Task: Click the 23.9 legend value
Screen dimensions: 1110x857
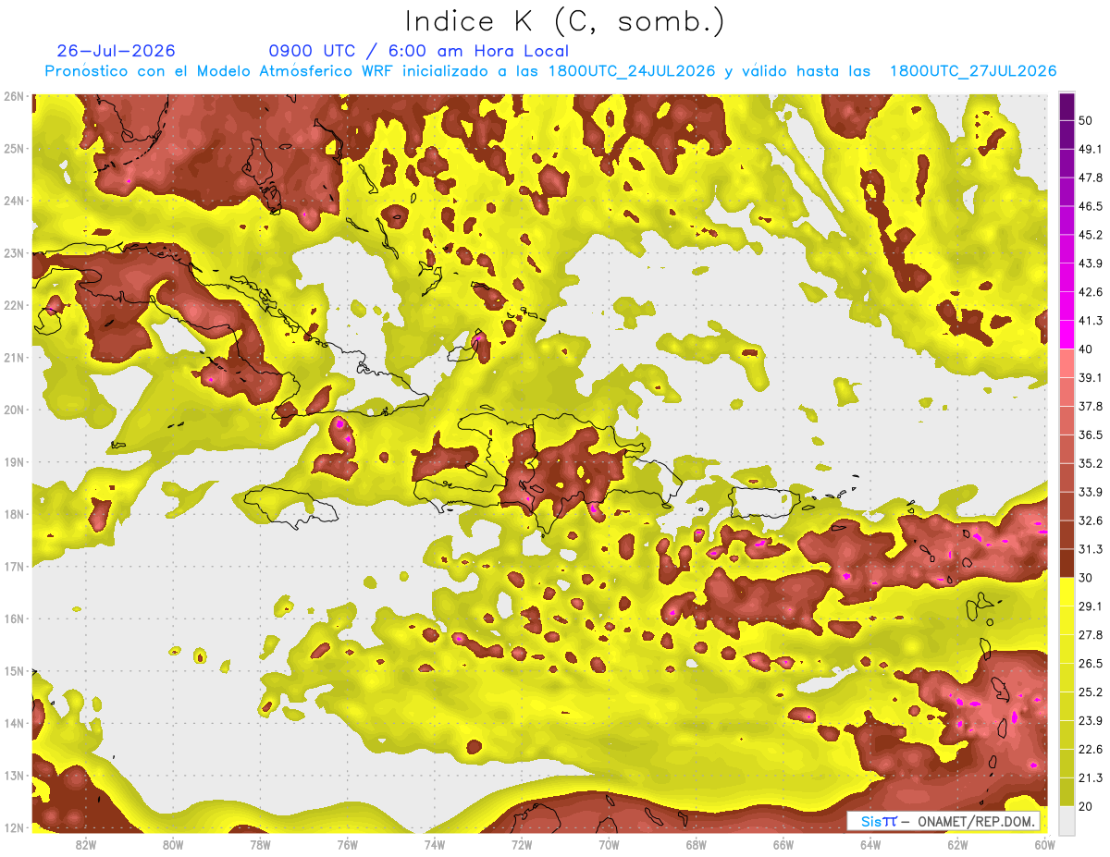Action: pos(1090,720)
